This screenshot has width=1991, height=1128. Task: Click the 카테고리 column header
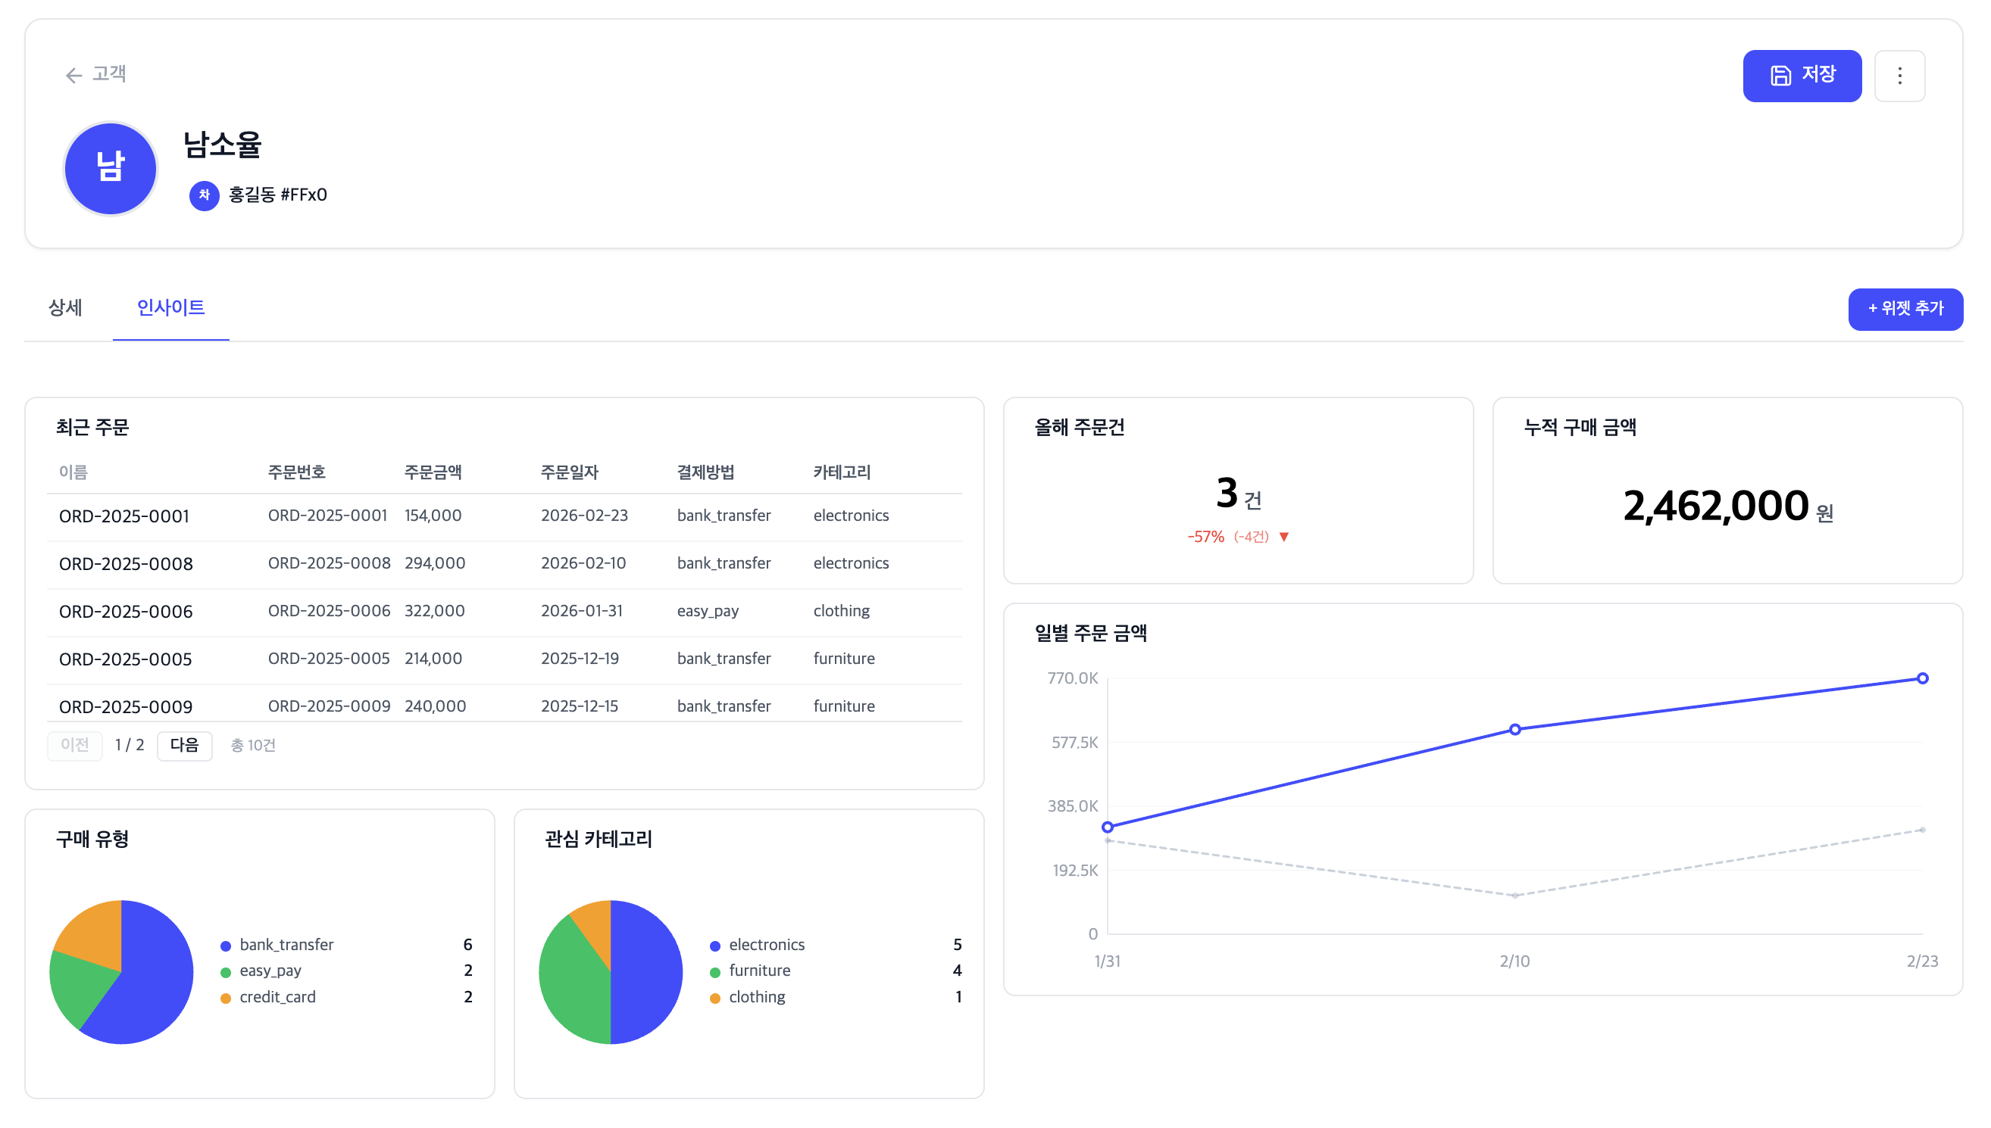pos(842,472)
